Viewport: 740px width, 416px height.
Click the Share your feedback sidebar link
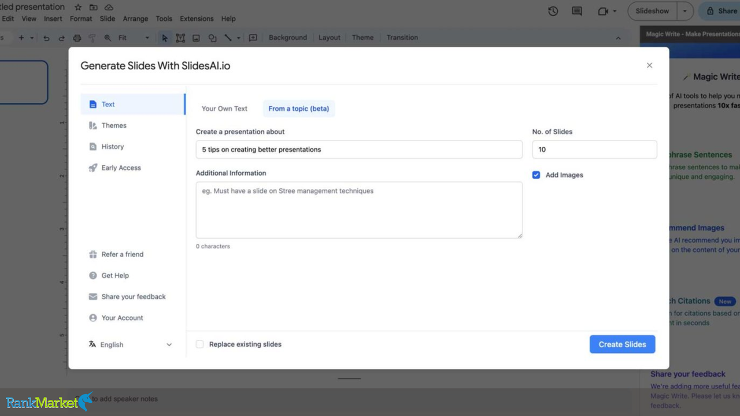point(134,297)
